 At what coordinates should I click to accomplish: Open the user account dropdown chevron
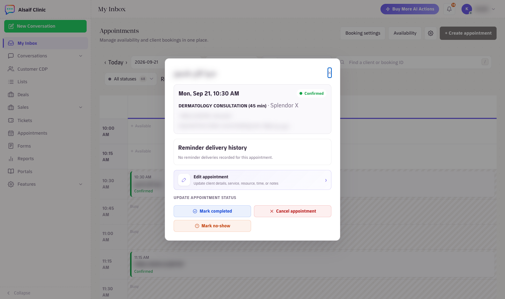coord(493,9)
